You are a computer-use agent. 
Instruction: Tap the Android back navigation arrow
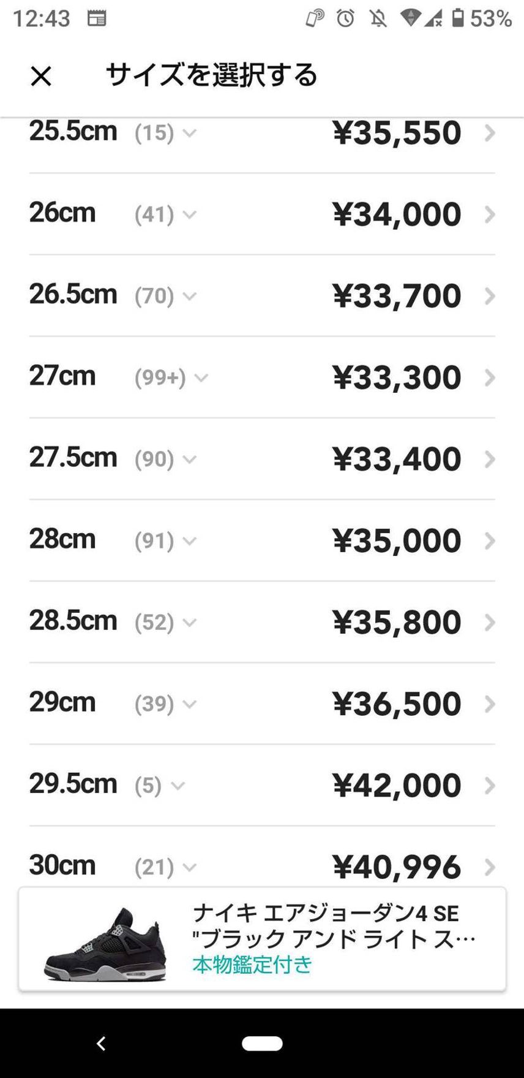point(102,1044)
